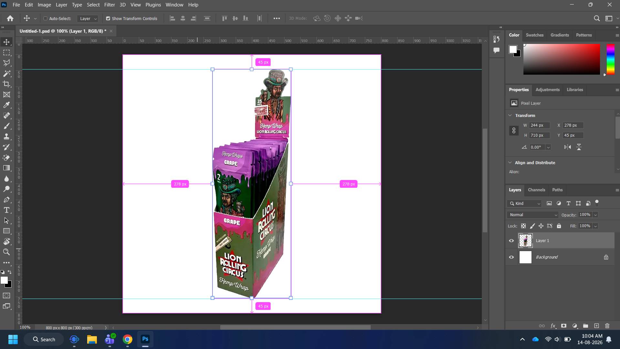This screenshot has height=349, width=620.
Task: Delete layer with the trash icon
Action: point(607,326)
